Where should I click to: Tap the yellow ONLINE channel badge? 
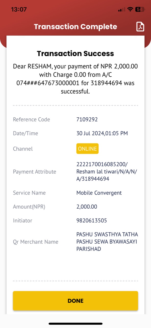[87, 149]
